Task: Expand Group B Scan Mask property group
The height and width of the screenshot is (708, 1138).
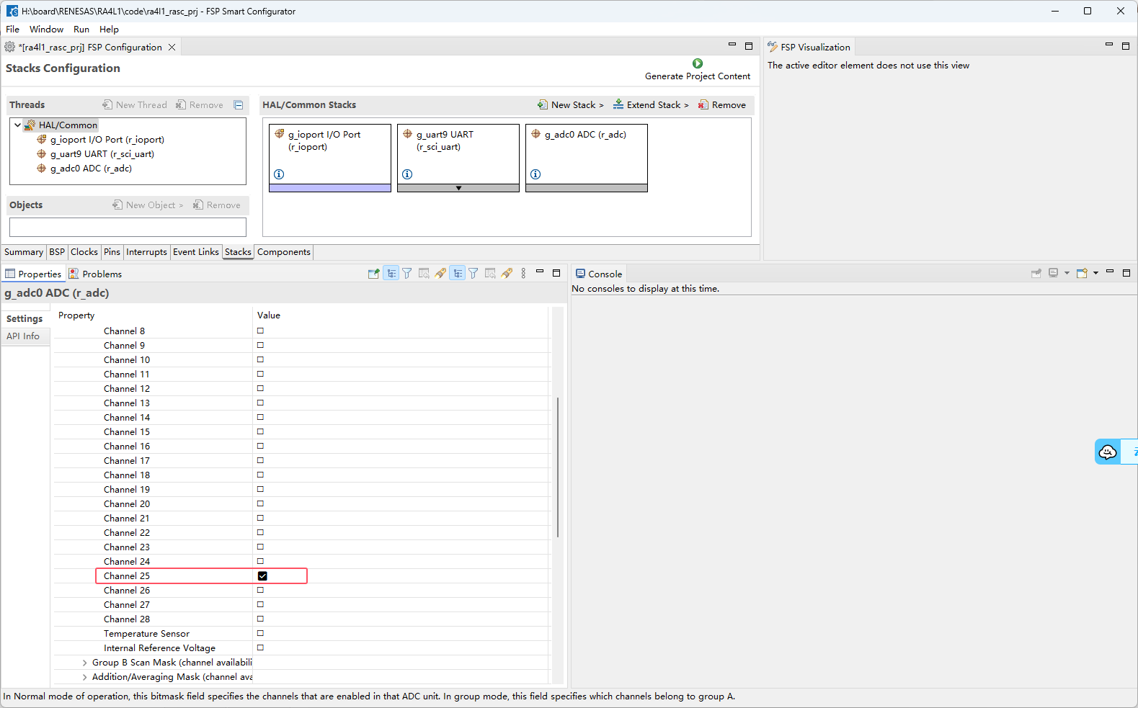Action: 84,663
